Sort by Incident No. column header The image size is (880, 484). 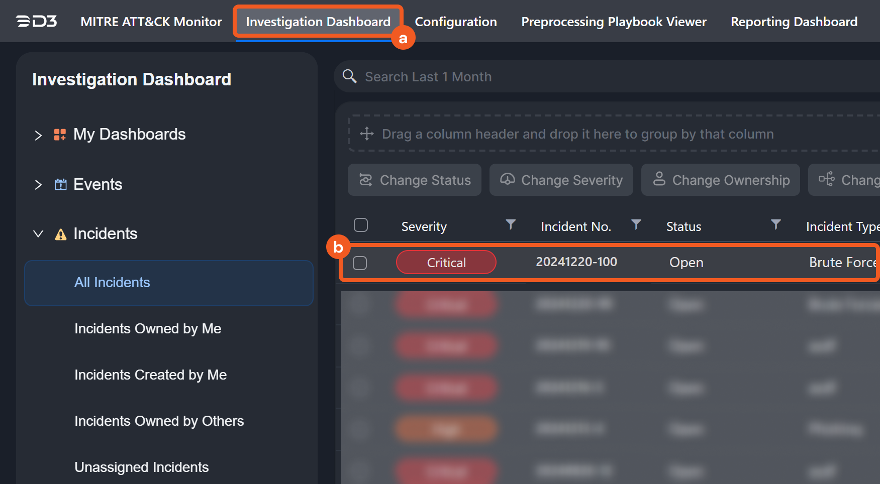576,226
